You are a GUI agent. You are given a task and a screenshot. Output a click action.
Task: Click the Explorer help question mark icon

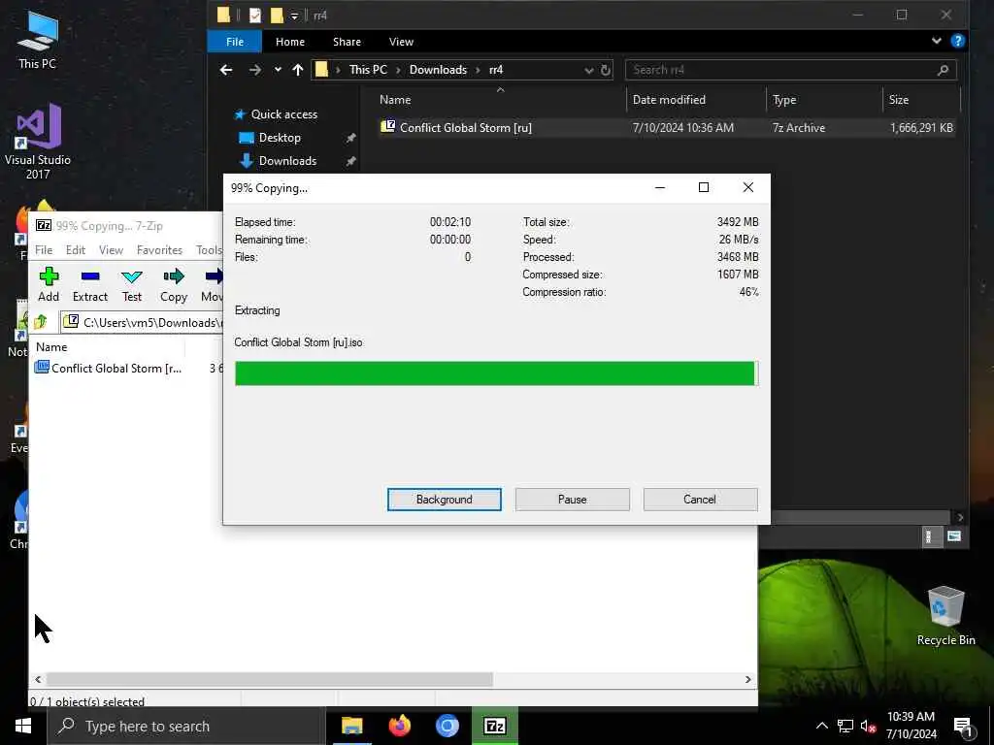click(x=958, y=41)
